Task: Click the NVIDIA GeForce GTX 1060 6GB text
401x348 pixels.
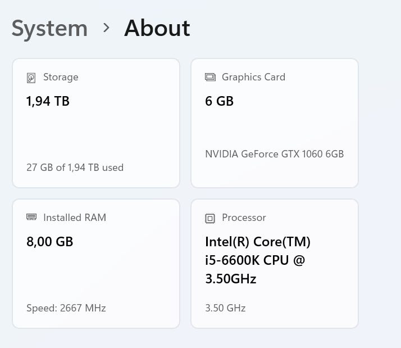Action: (x=275, y=154)
